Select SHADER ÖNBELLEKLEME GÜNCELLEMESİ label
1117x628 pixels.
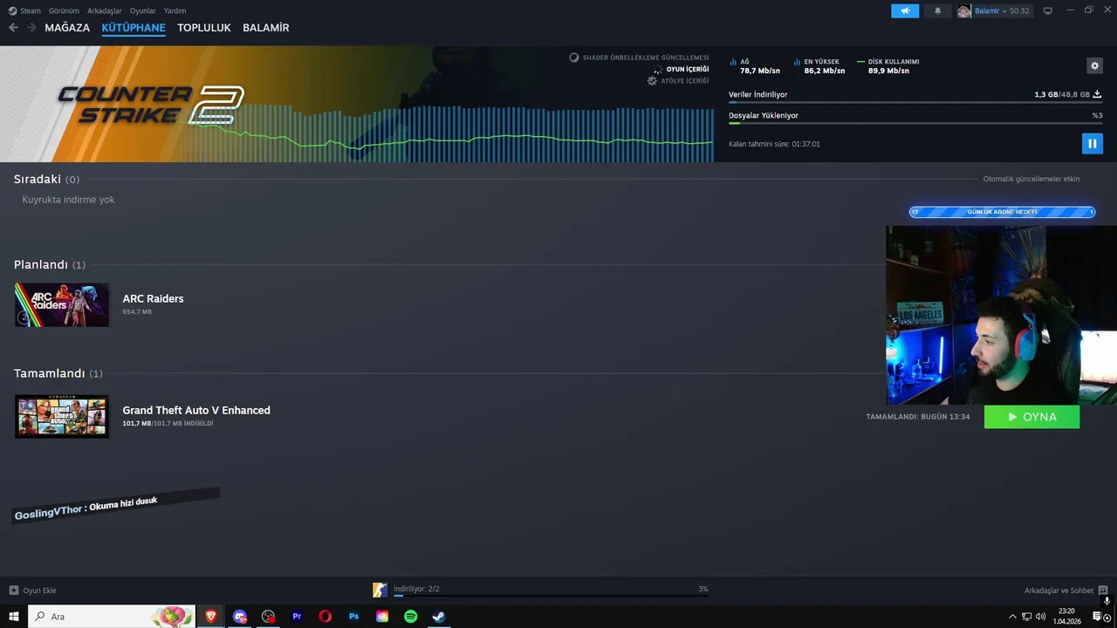tap(646, 58)
